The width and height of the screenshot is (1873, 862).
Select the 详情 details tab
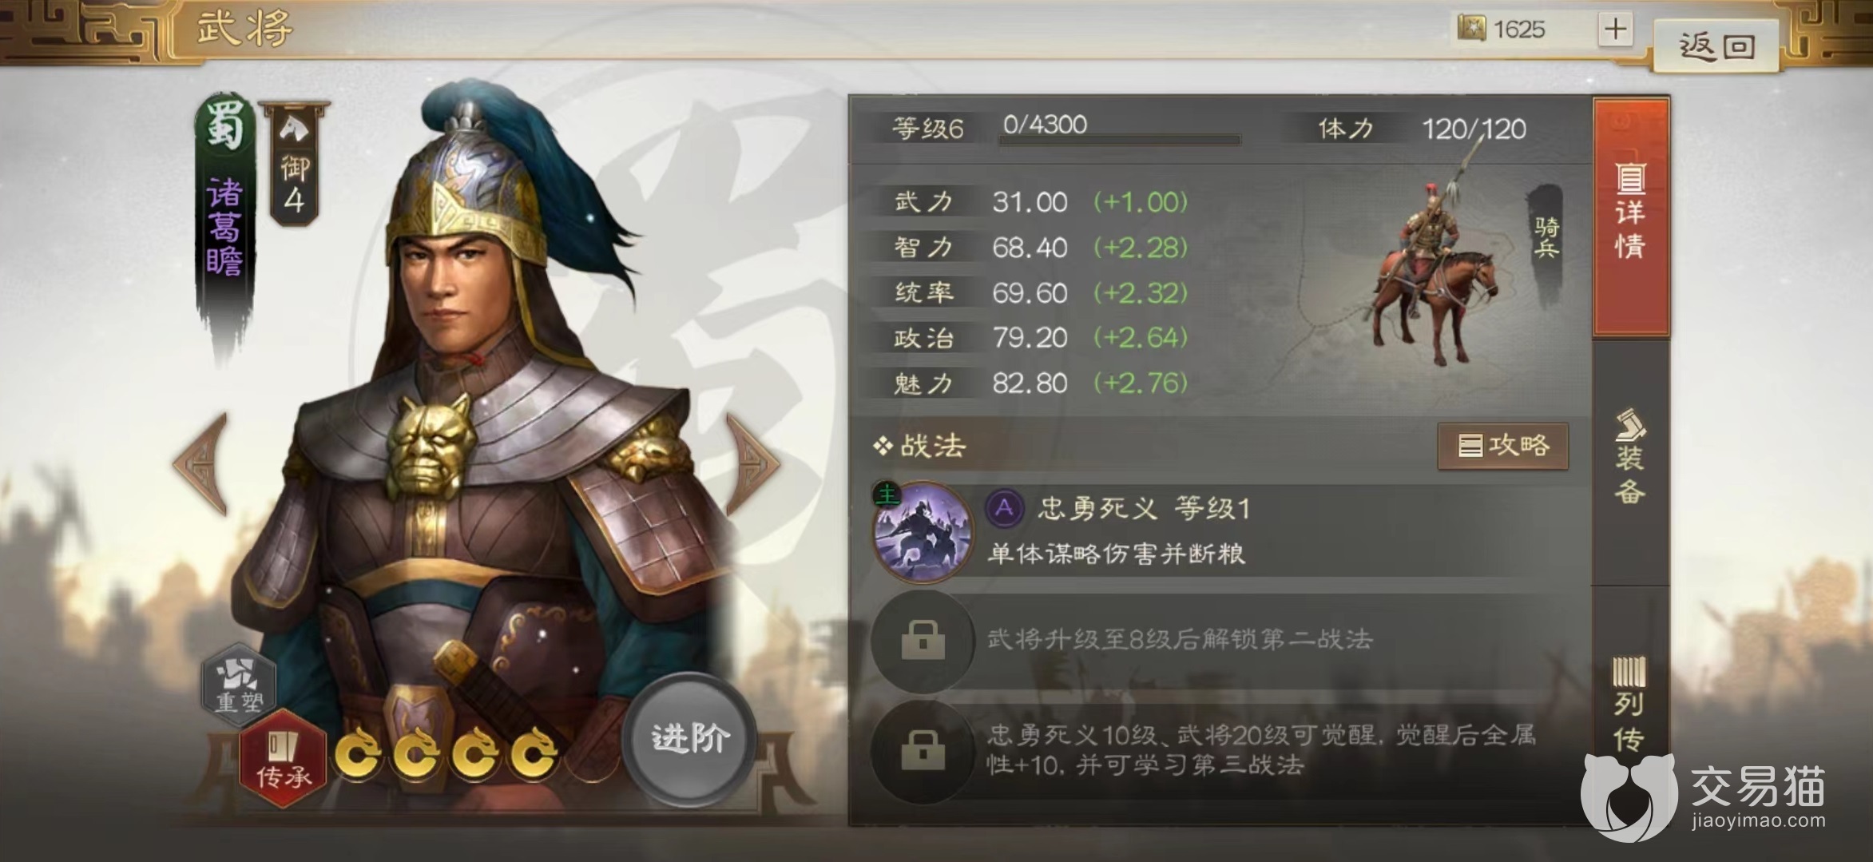(1631, 216)
